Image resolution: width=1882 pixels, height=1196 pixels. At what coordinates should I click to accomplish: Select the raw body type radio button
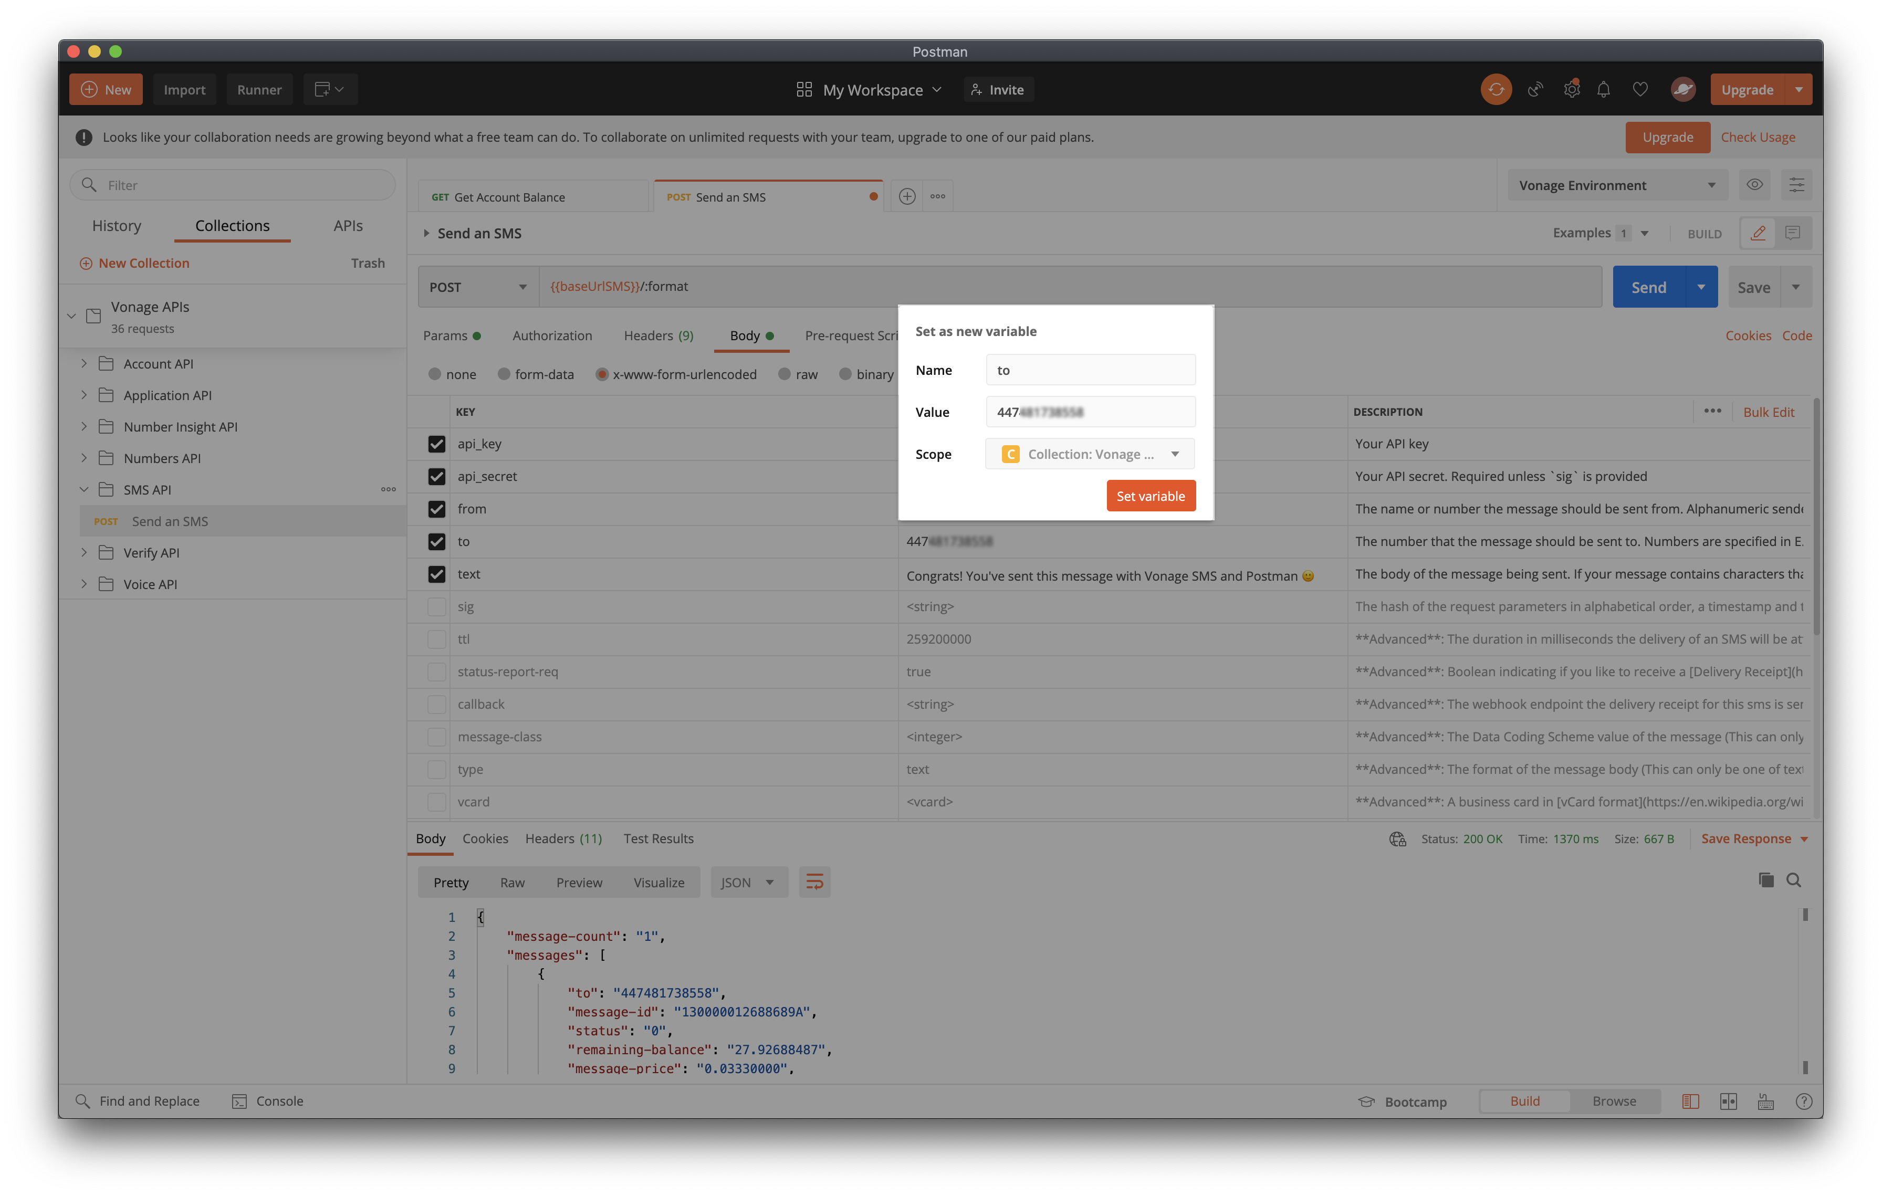coord(785,374)
